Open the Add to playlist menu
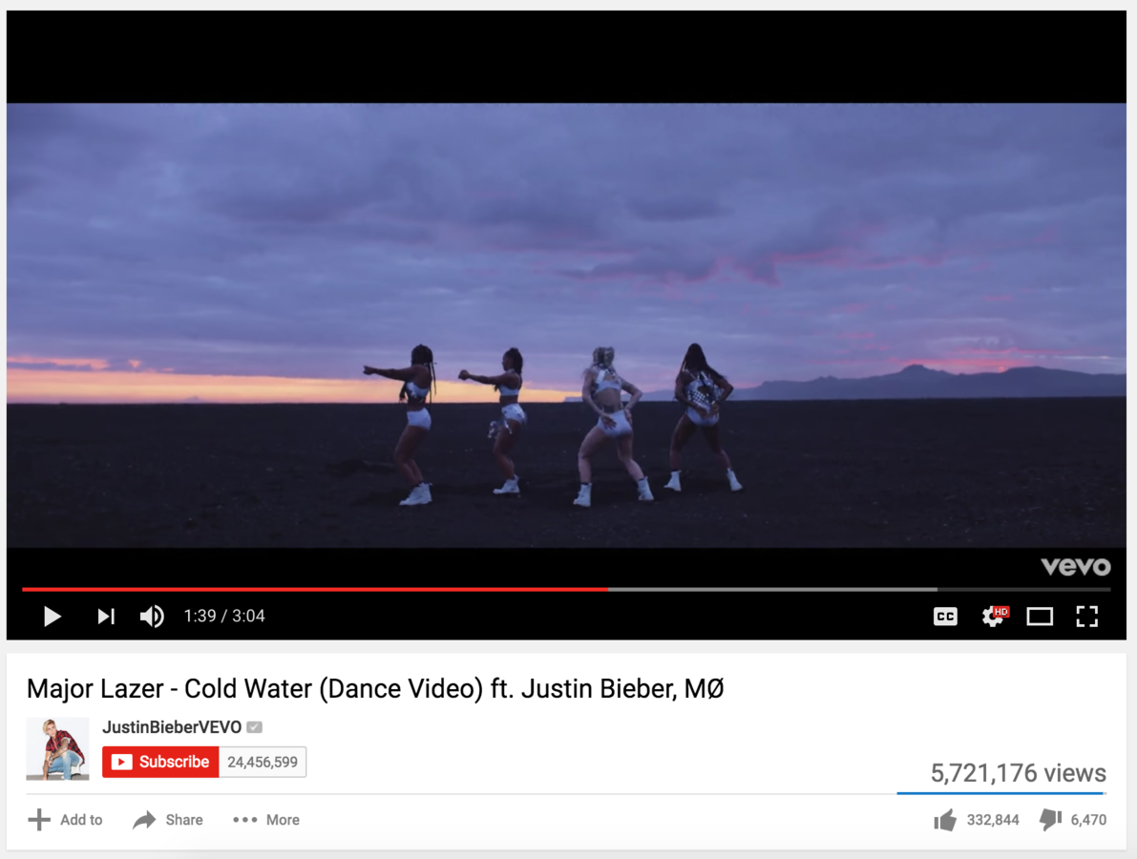Viewport: 1137px width, 859px height. point(65,820)
